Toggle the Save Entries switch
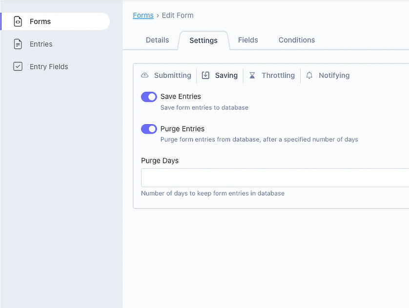 [149, 97]
